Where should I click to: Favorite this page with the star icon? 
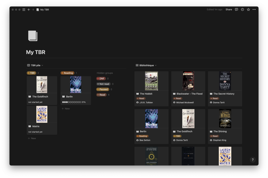click(x=248, y=9)
